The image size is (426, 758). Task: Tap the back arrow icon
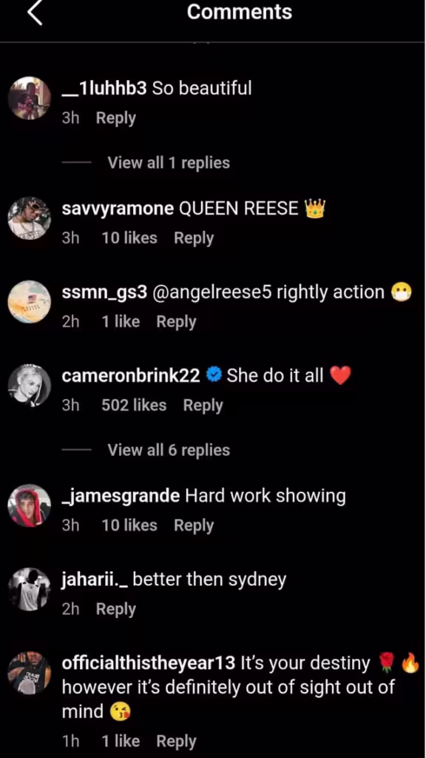coord(35,12)
